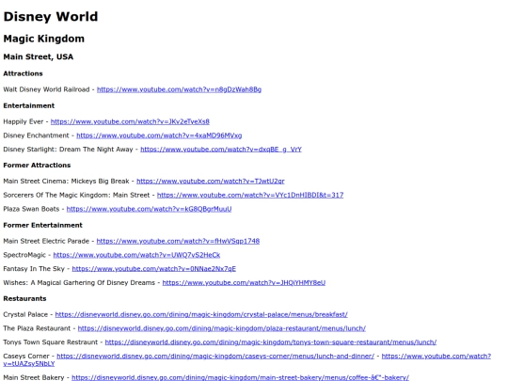
Task: Open the Main Street Electric Parade link
Action: (178, 241)
